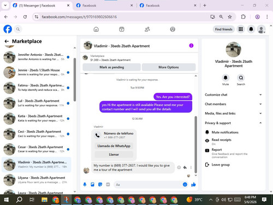The width and height of the screenshot is (273, 205).
Task: Open Fatima 3beds 2bath conversation
Action: (x=37, y=87)
